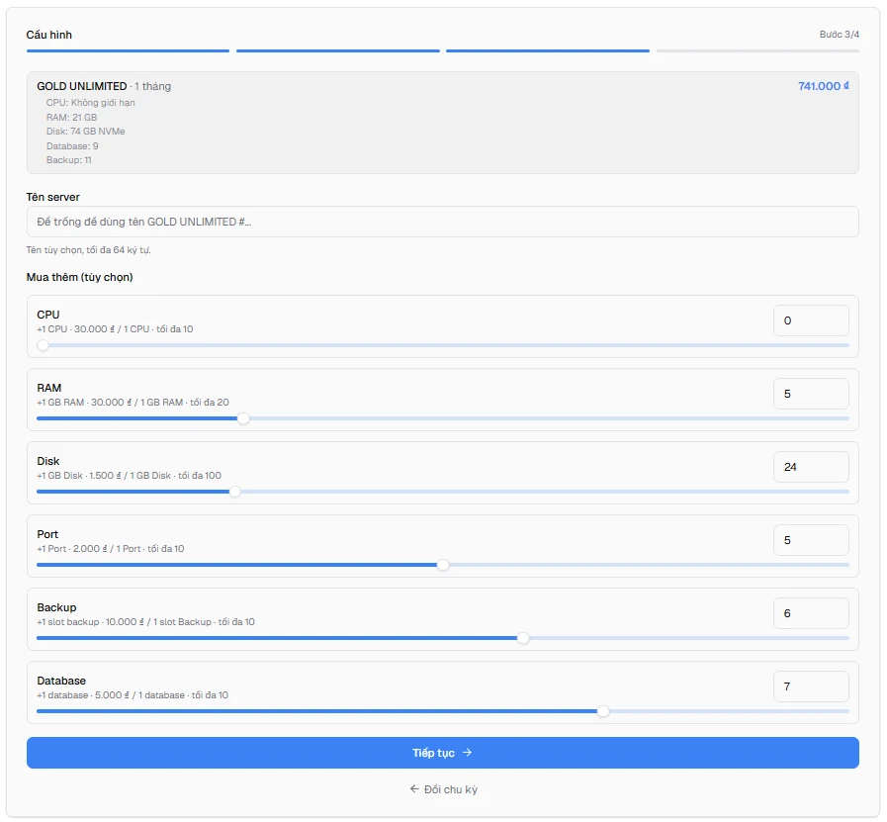Click the Backup quantity number box

[x=811, y=613]
